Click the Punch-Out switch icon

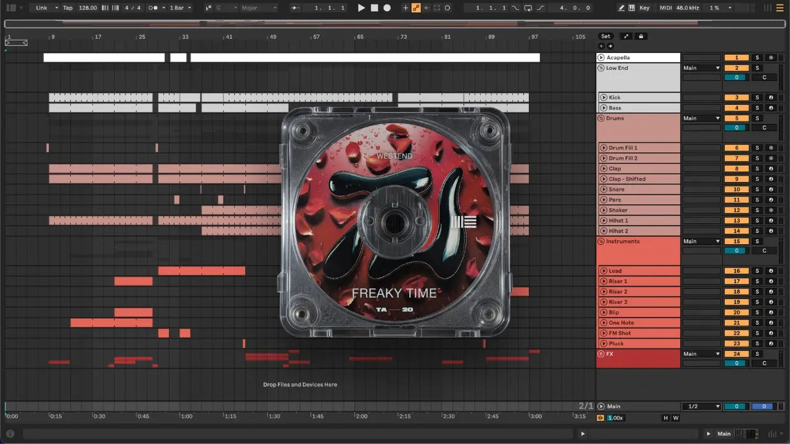pos(541,8)
